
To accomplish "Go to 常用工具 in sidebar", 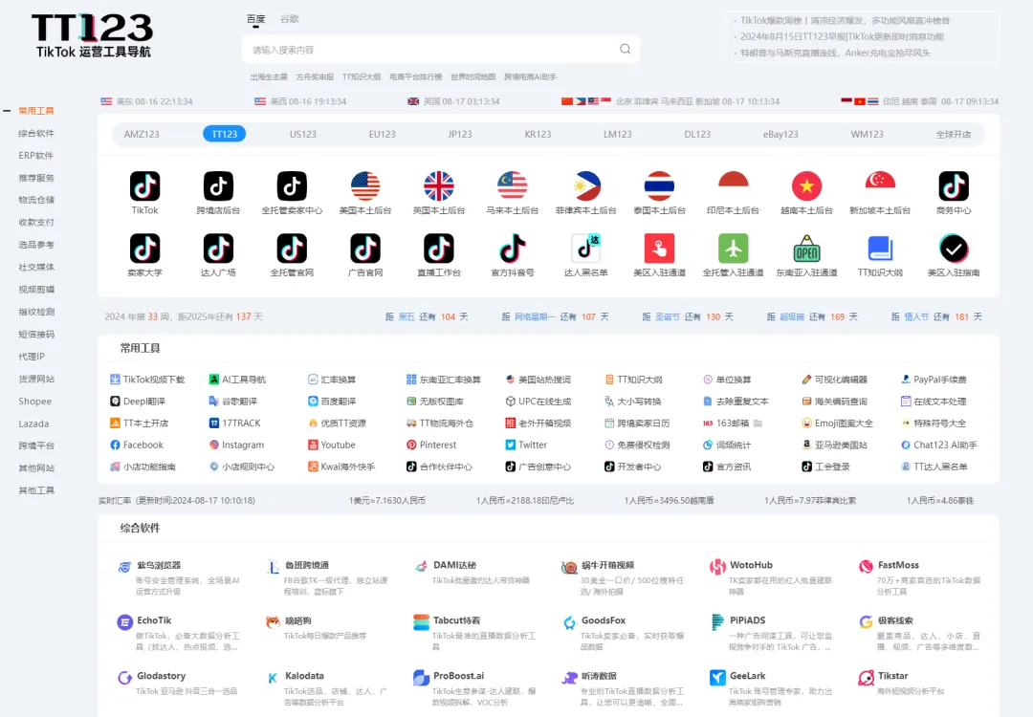I will pos(36,111).
